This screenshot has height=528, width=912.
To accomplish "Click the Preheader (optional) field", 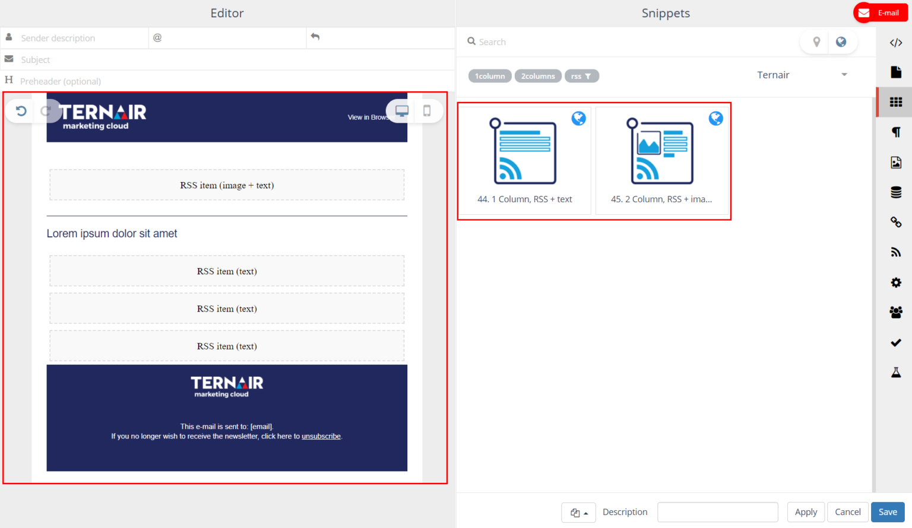I will click(x=227, y=81).
